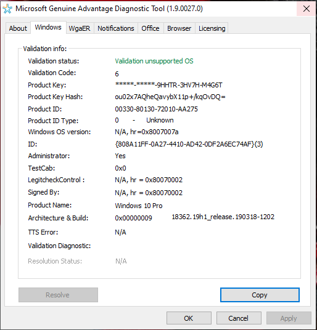317x330 pixels.
Task: Click the Copy button
Action: pos(260,295)
